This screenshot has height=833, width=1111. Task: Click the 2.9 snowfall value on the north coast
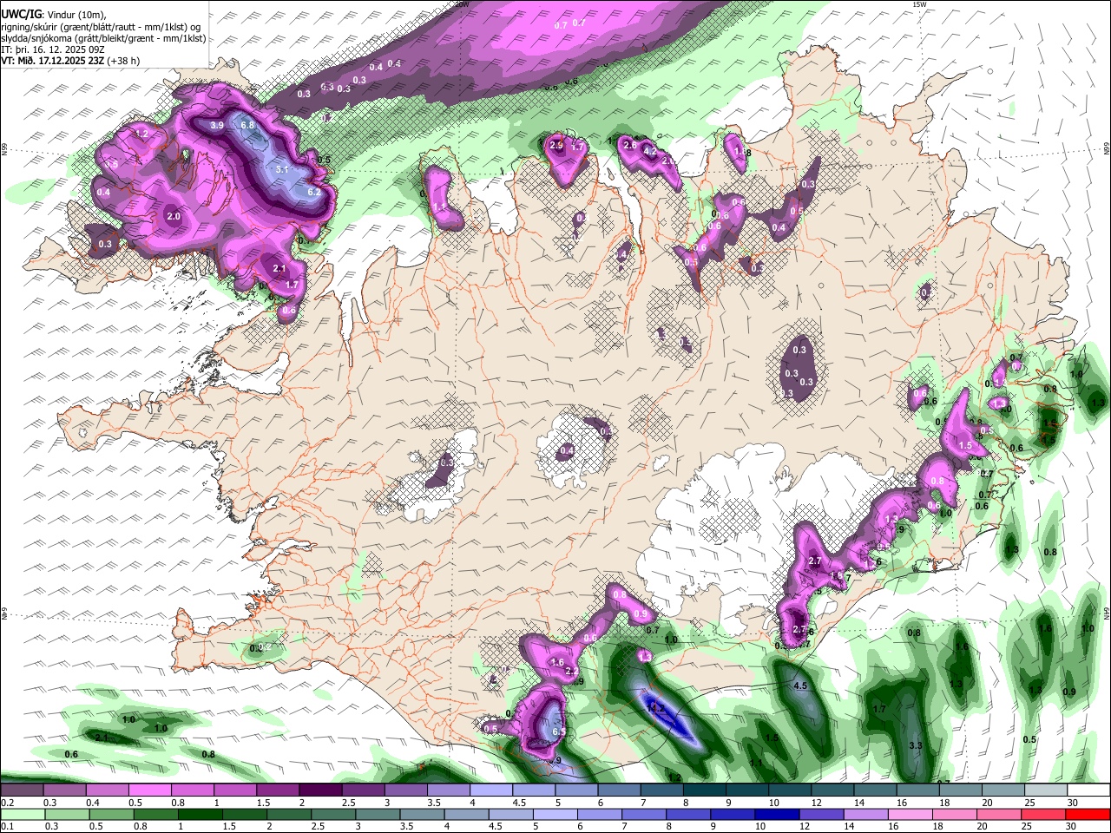click(556, 146)
